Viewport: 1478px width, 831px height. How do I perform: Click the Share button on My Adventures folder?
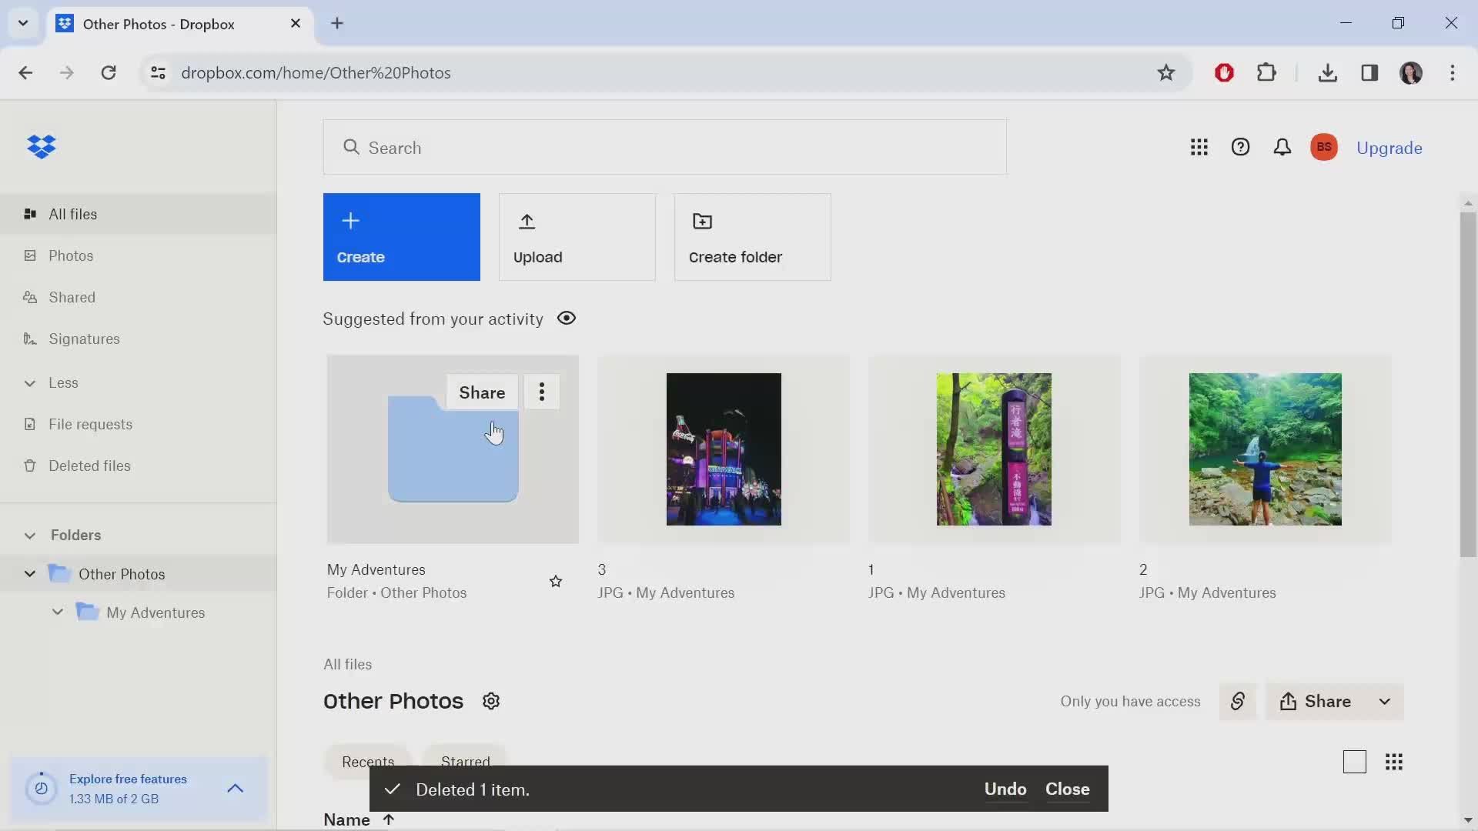(x=481, y=392)
